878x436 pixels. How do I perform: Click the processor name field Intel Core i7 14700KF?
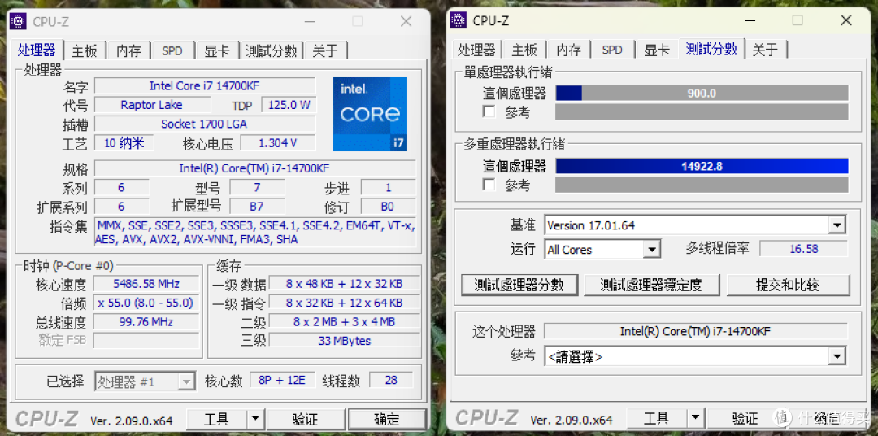click(x=205, y=85)
